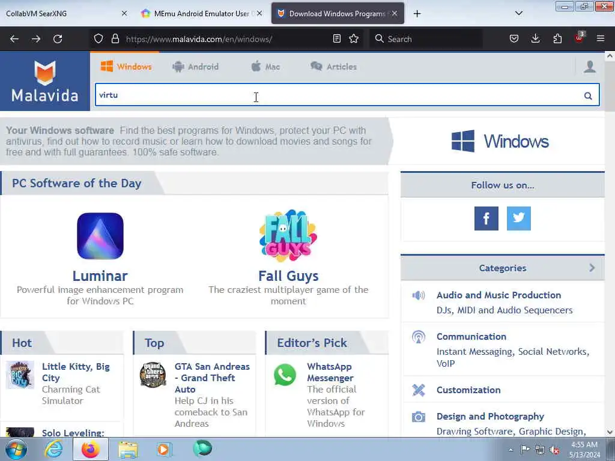Open Audio and Music Production category
615x461 pixels.
tap(498, 295)
